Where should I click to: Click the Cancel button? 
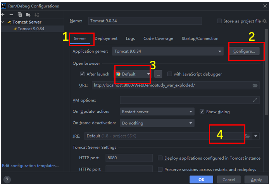coord(229,180)
